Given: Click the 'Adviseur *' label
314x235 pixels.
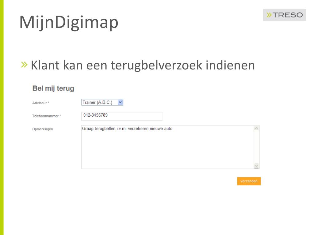Looking at the screenshot, I should tap(41, 103).
